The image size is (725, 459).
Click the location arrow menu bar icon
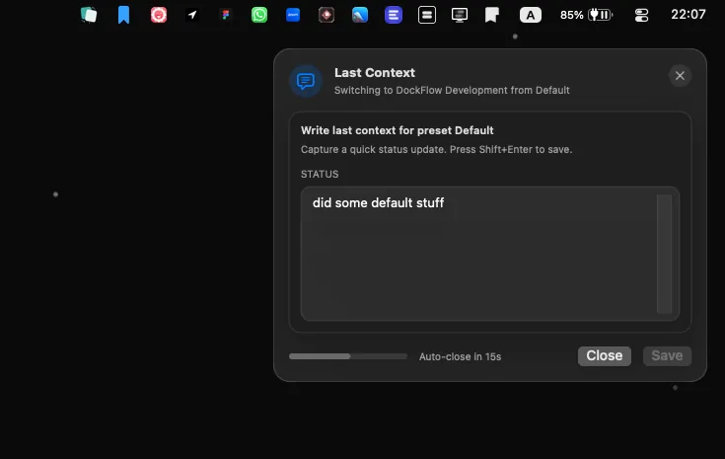(192, 15)
